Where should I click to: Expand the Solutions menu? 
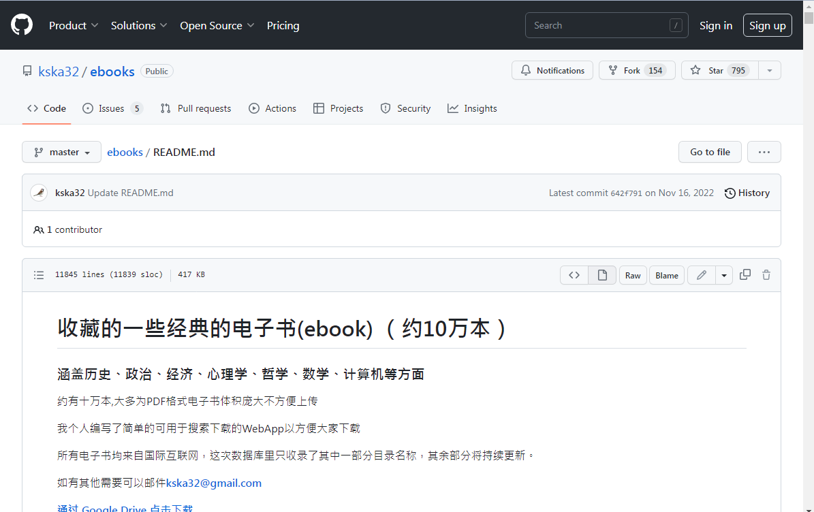click(x=138, y=25)
